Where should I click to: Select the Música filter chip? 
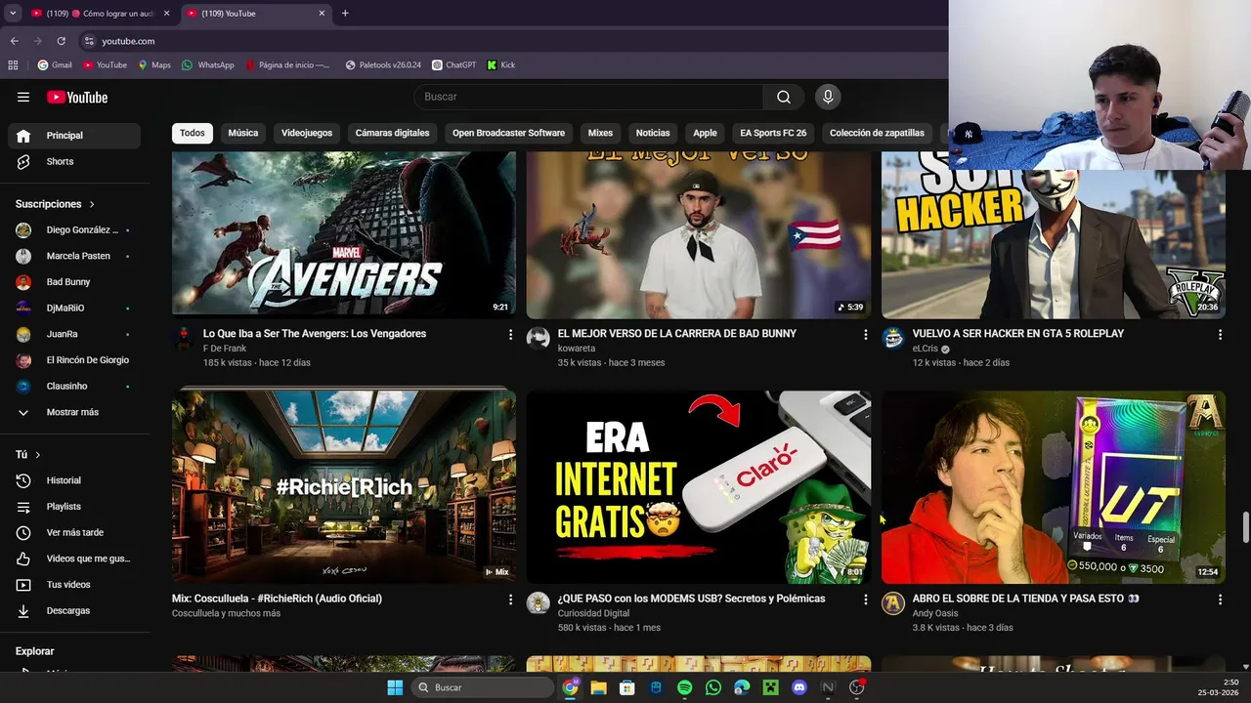tap(243, 133)
